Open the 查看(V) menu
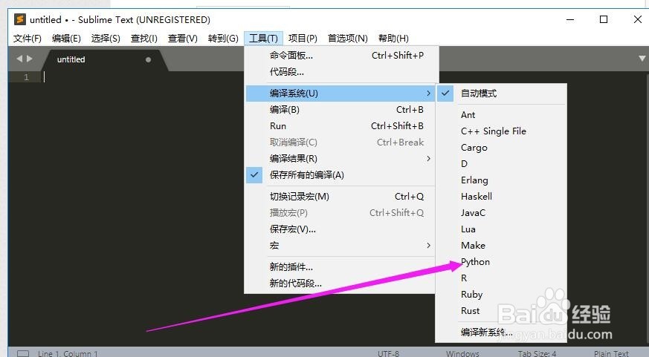649x357 pixels. 183,39
